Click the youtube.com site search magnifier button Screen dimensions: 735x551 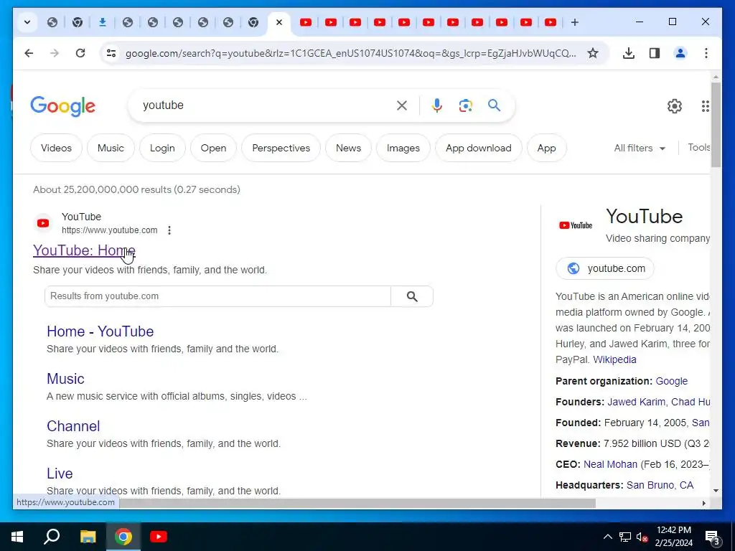click(x=412, y=296)
